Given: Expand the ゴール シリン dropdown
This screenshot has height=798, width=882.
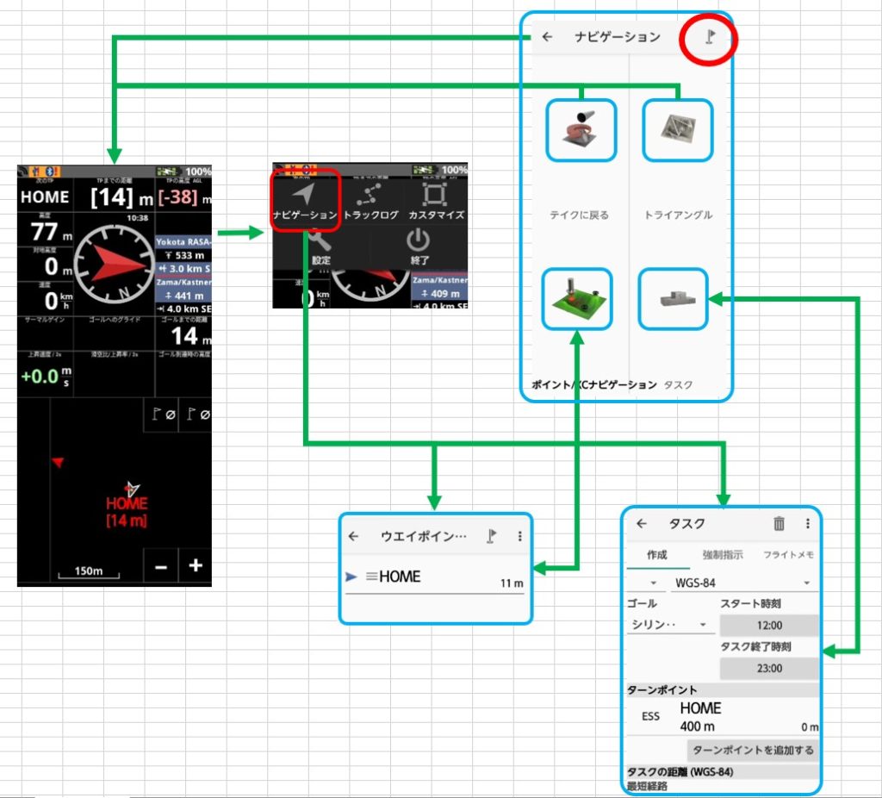Looking at the screenshot, I should 670,625.
